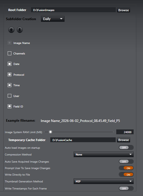Enable the Channels checkbox

click(10, 53)
